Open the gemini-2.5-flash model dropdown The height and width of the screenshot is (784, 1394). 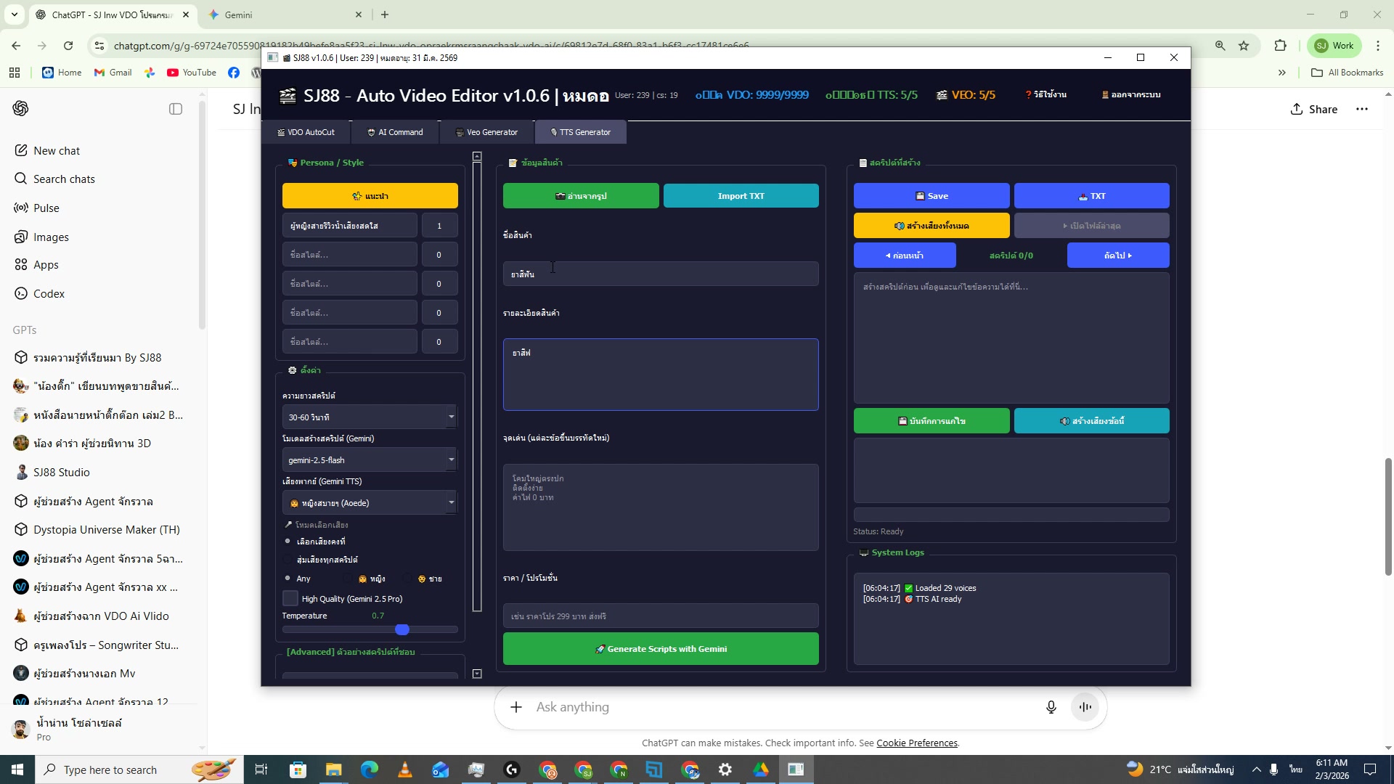click(x=369, y=460)
